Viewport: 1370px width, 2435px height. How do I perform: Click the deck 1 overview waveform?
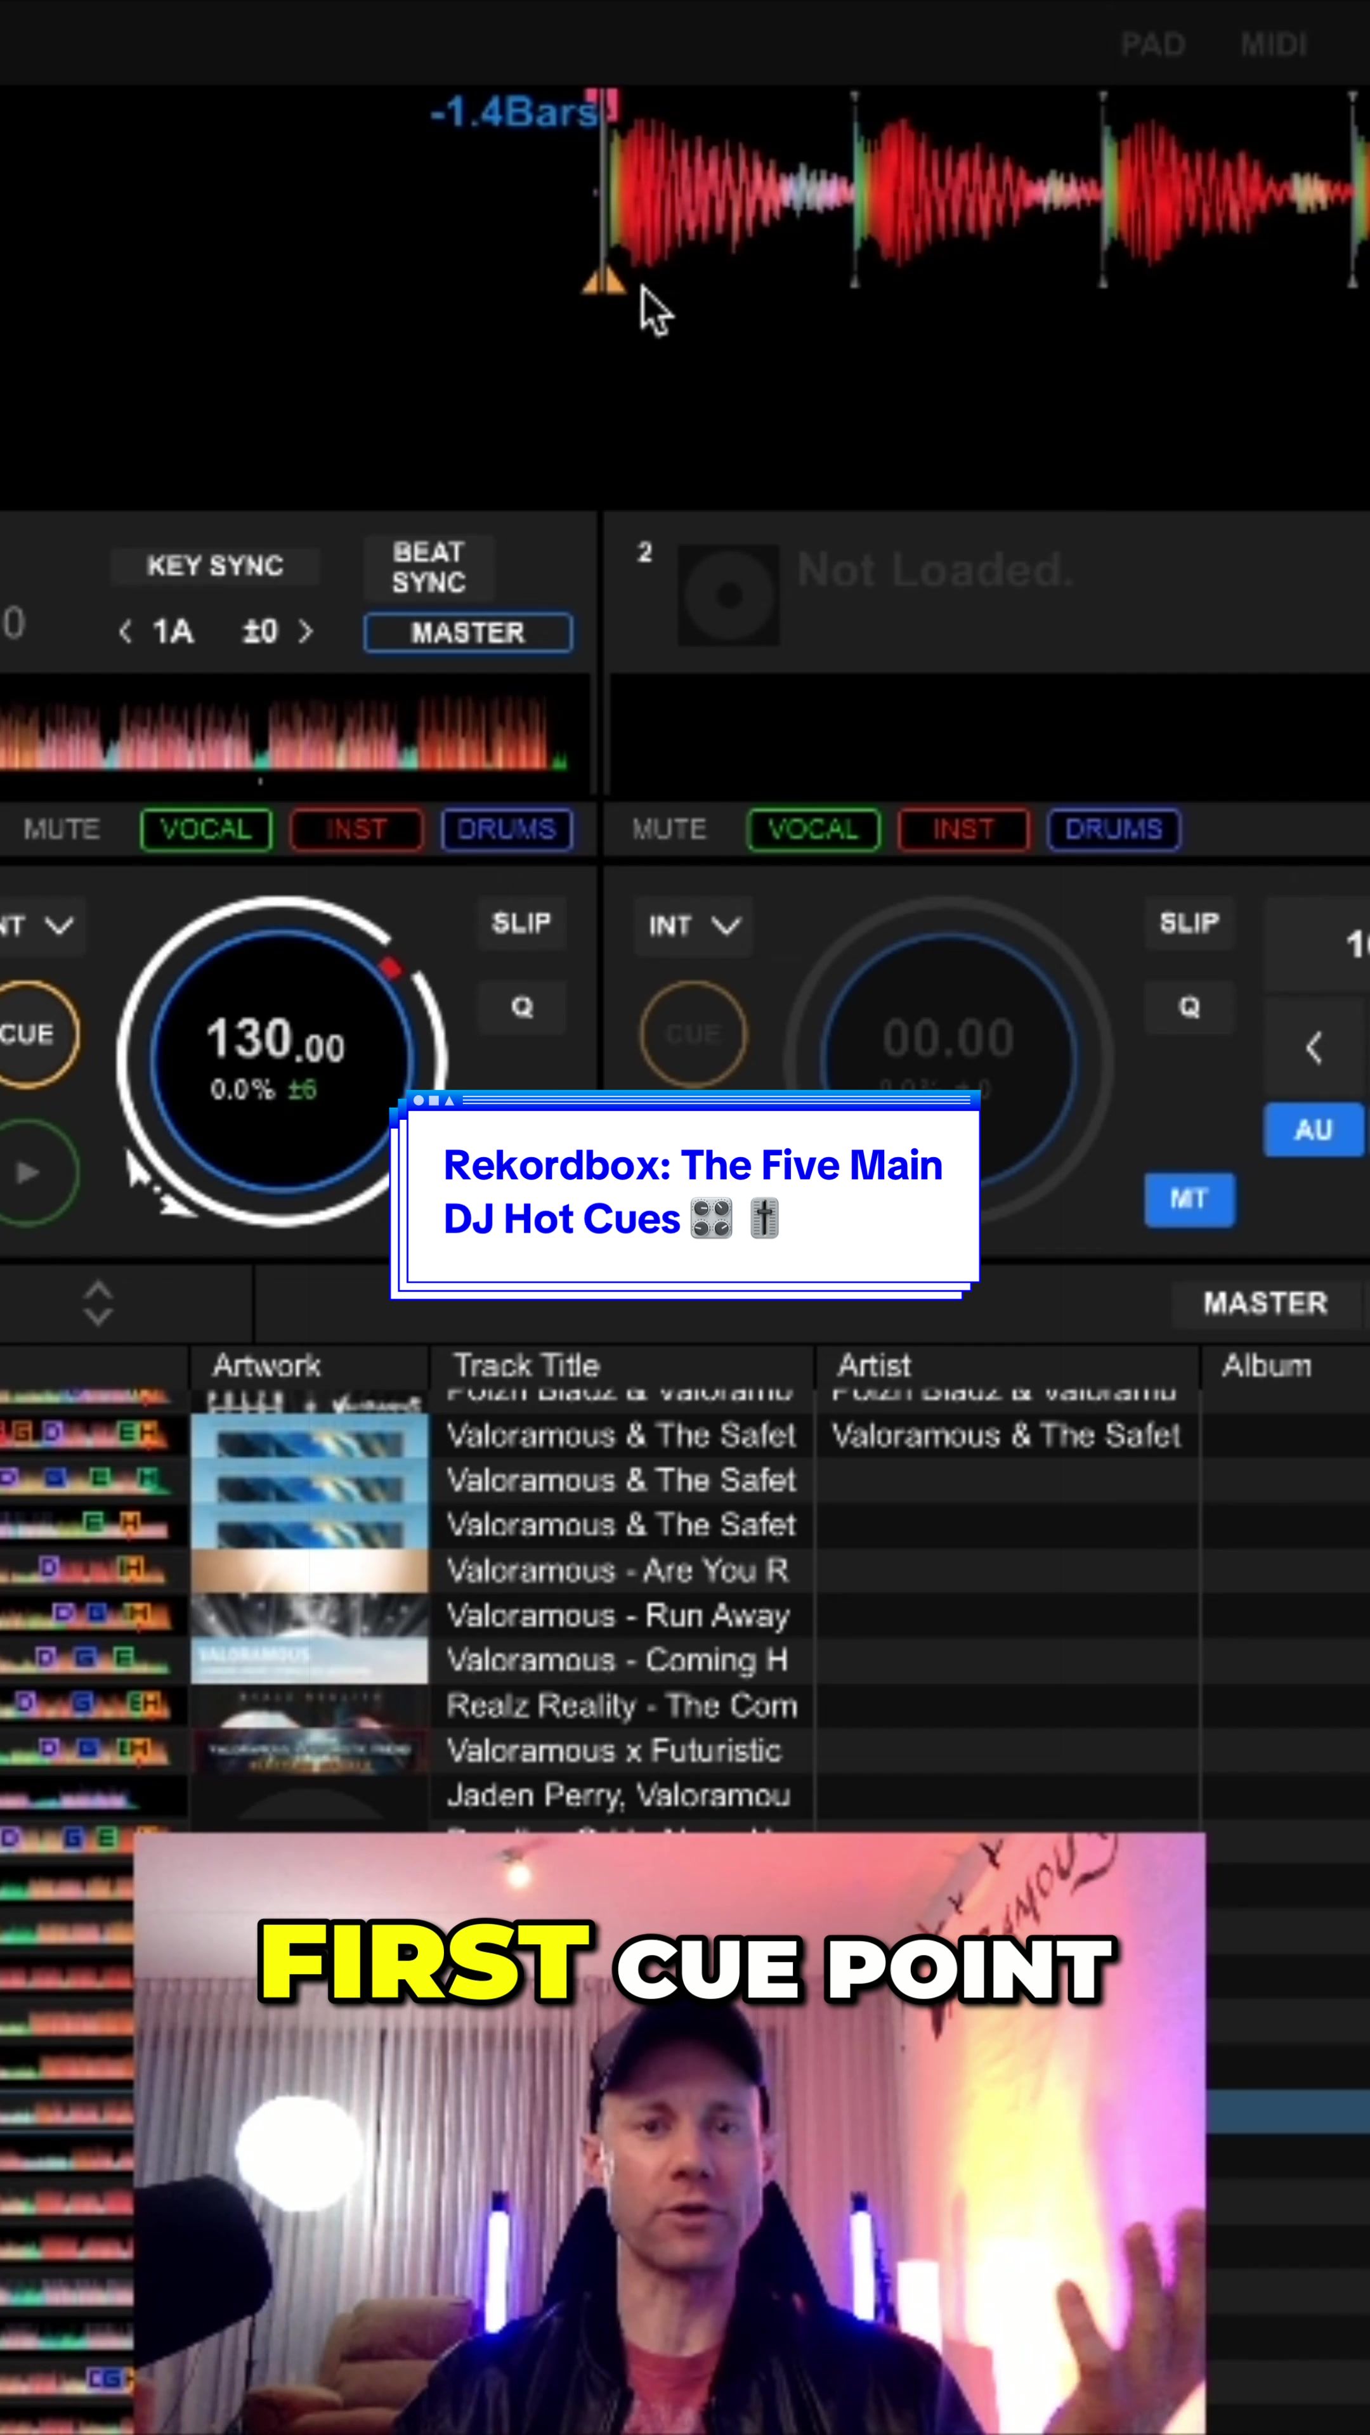pos(284,732)
